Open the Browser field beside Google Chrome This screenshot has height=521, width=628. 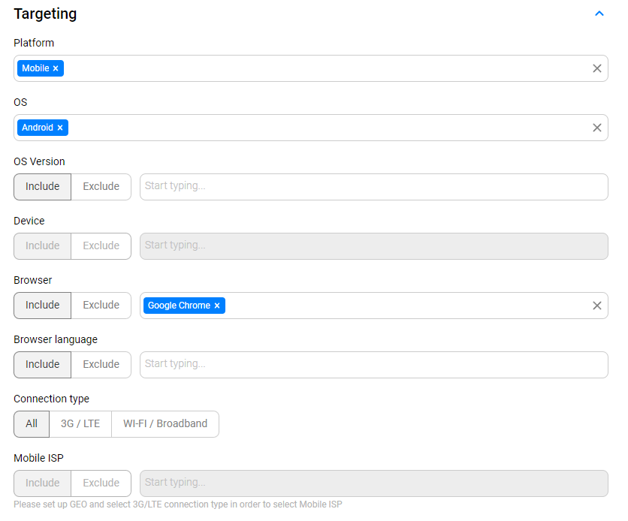point(406,306)
